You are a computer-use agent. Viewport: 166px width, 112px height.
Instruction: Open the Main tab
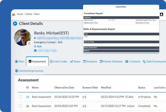click(20, 61)
